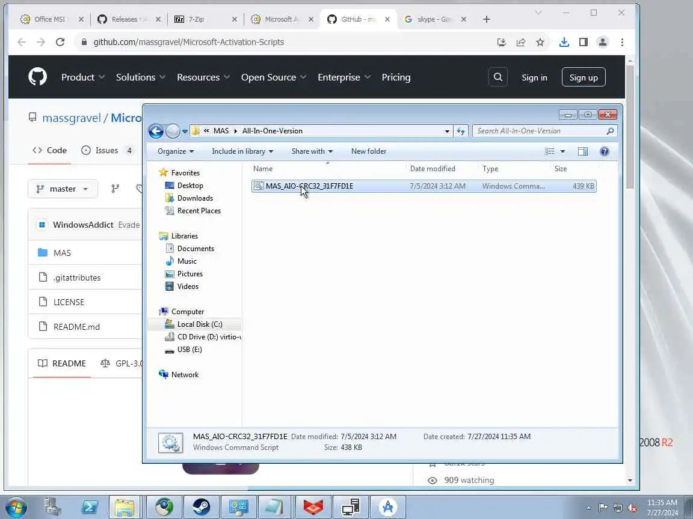
Task: Expand the Explorer address bar history arrow
Action: pyautogui.click(x=447, y=131)
